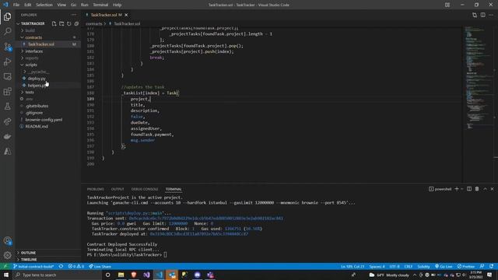Switch to the DEBUG CONSOLE tab
The width and height of the screenshot is (498, 280).
(145, 189)
